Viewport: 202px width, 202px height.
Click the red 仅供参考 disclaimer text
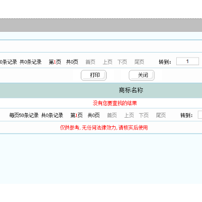pos(104,128)
